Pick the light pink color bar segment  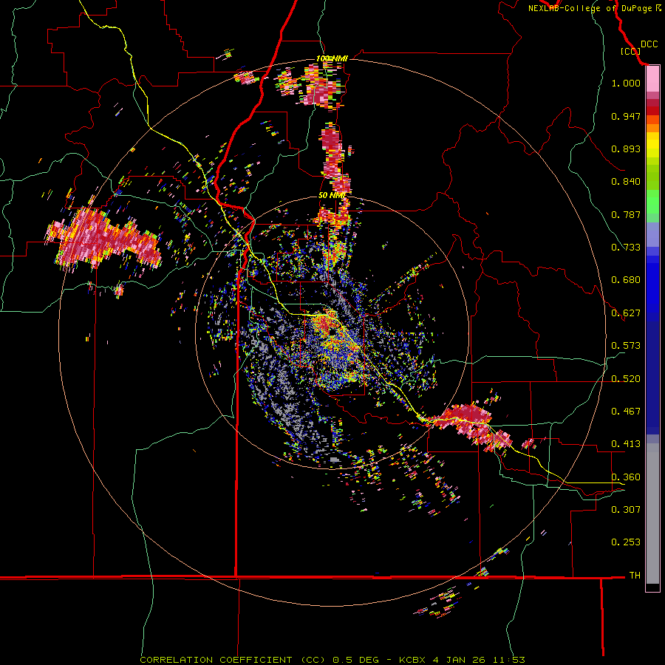pyautogui.click(x=652, y=79)
